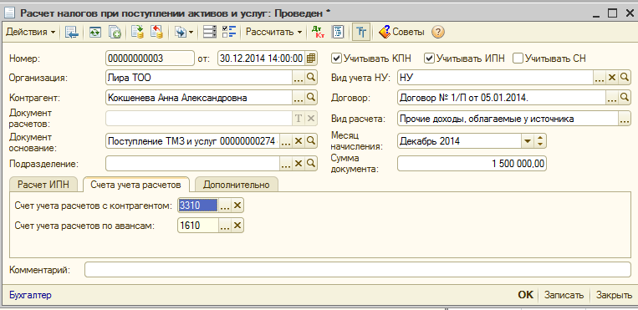Click the Номер field 00000000003
The image size is (638, 310).
[x=150, y=58]
